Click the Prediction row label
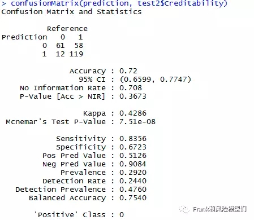 (x=24, y=37)
